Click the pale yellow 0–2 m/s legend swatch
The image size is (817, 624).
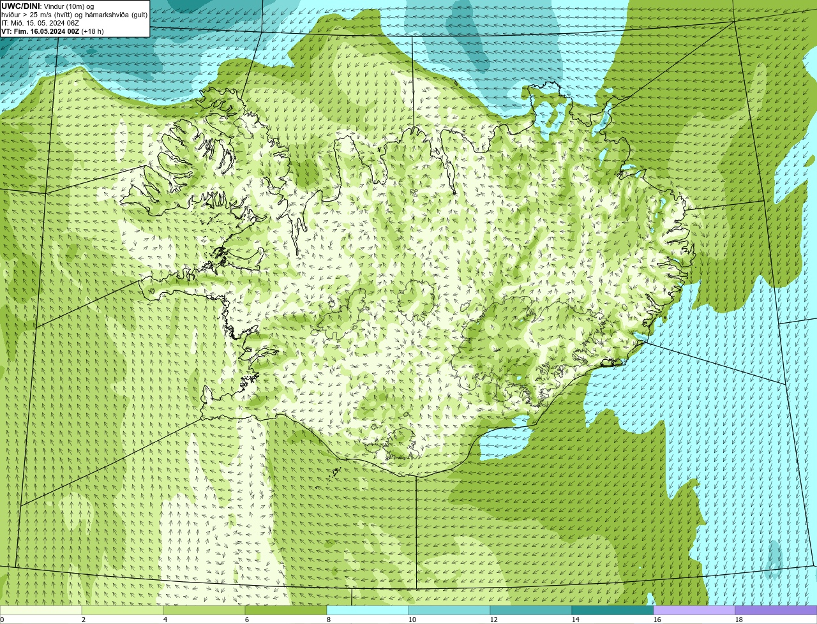[x=41, y=610]
